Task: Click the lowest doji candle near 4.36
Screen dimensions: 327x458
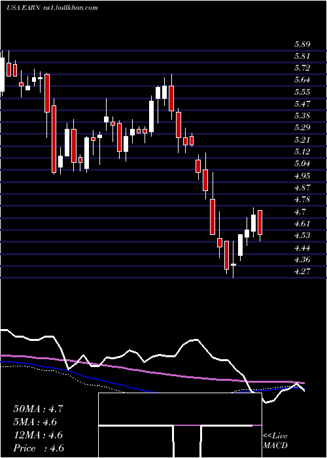Action: (x=233, y=264)
